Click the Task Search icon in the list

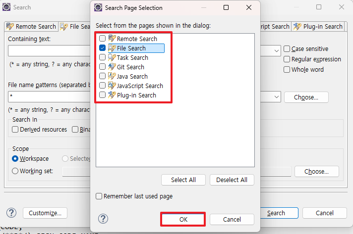point(112,57)
